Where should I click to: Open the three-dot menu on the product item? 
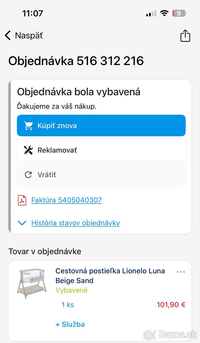[181, 272]
